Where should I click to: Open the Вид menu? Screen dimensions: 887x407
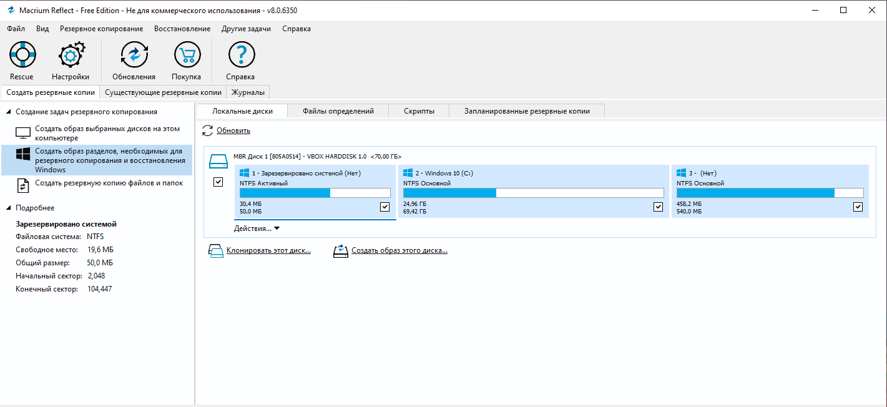click(42, 29)
